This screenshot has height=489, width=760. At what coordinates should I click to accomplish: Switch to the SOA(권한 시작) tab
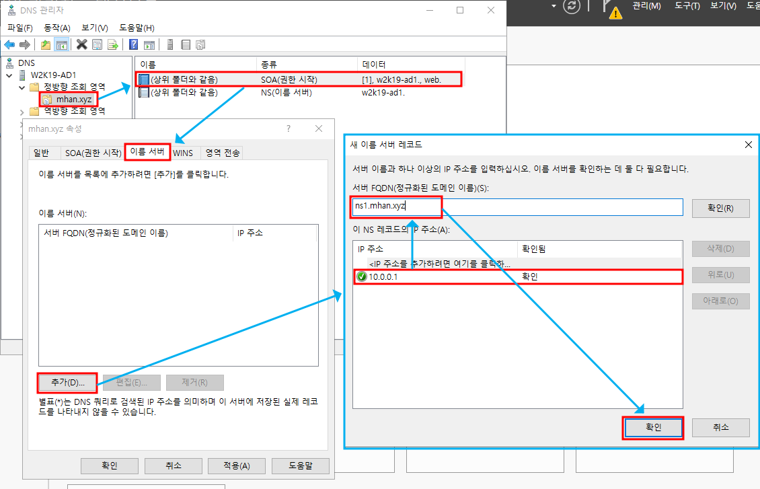click(93, 153)
